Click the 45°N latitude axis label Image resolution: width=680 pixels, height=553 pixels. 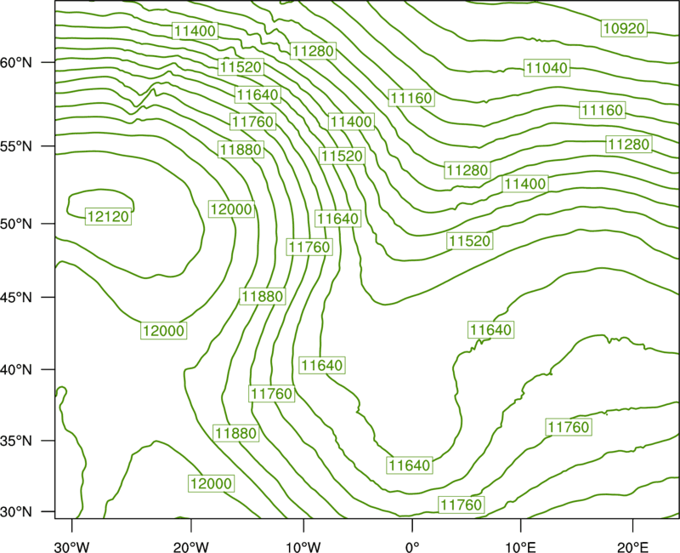point(16,297)
